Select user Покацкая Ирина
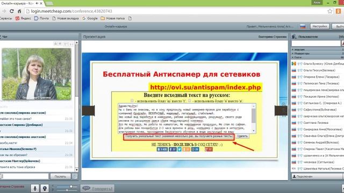 point(321,96)
